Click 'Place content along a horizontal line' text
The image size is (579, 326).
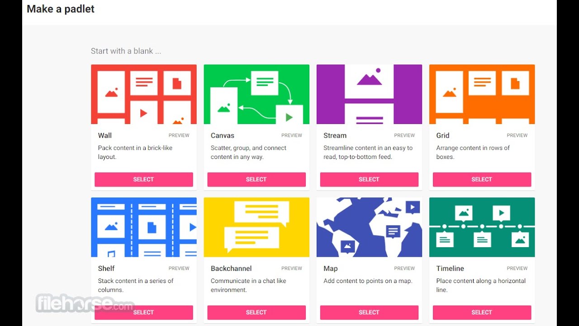coord(481,285)
